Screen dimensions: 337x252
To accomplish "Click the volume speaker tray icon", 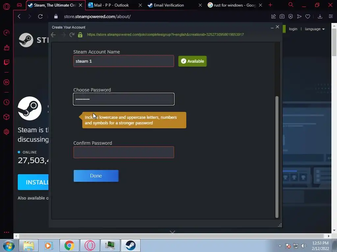I will click(304, 246).
